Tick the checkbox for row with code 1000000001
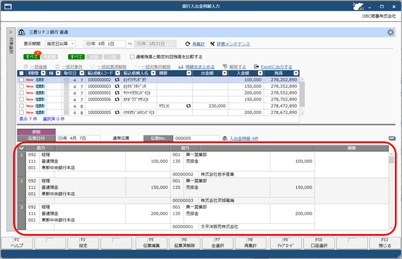Image resolution: width=402 pixels, height=259 pixels. click(x=21, y=93)
